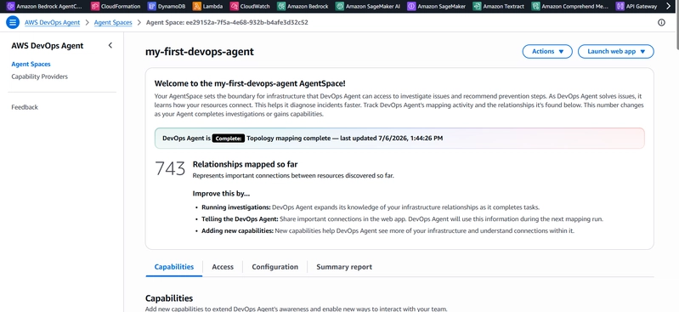Open DynamoDB bookmark icon

151,7
